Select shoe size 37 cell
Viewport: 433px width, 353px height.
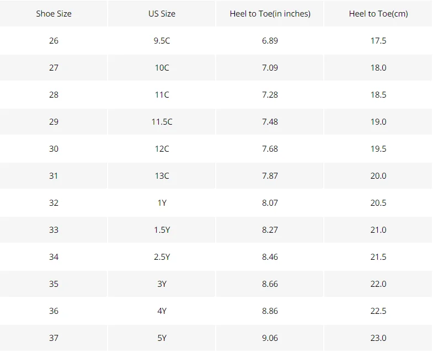coord(54,338)
